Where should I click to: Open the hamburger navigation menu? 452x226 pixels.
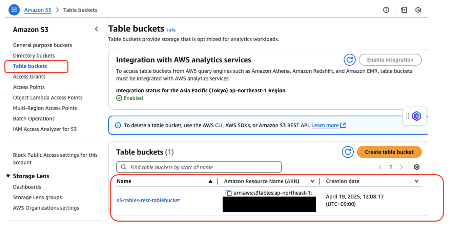tap(14, 10)
